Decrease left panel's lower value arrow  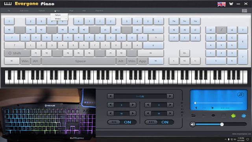[x=110, y=114]
